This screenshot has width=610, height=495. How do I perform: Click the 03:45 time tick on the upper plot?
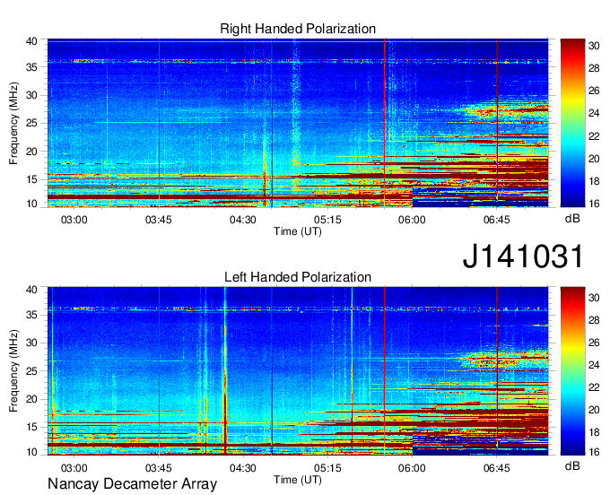159,220
